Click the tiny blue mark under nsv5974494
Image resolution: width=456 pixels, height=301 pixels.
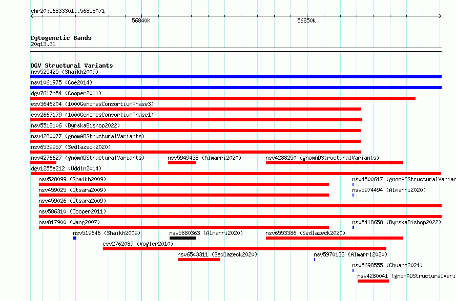tap(353, 195)
